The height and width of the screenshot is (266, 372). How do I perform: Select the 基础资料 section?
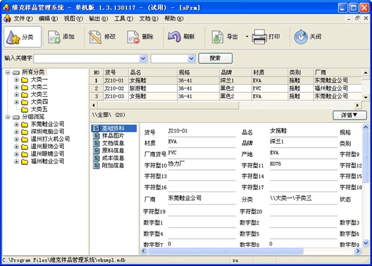tap(113, 128)
